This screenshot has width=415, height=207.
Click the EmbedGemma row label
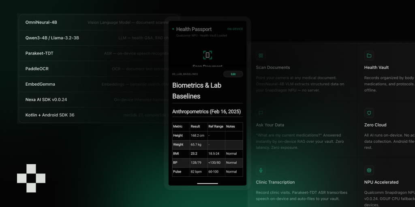point(40,84)
